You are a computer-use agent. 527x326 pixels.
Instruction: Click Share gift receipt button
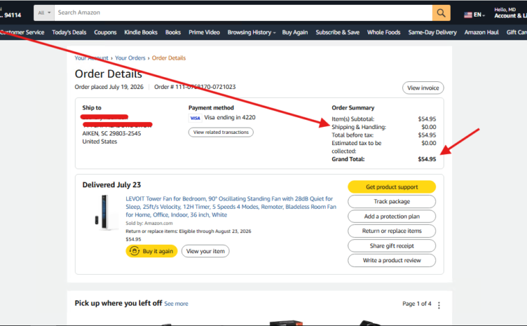tap(392, 246)
